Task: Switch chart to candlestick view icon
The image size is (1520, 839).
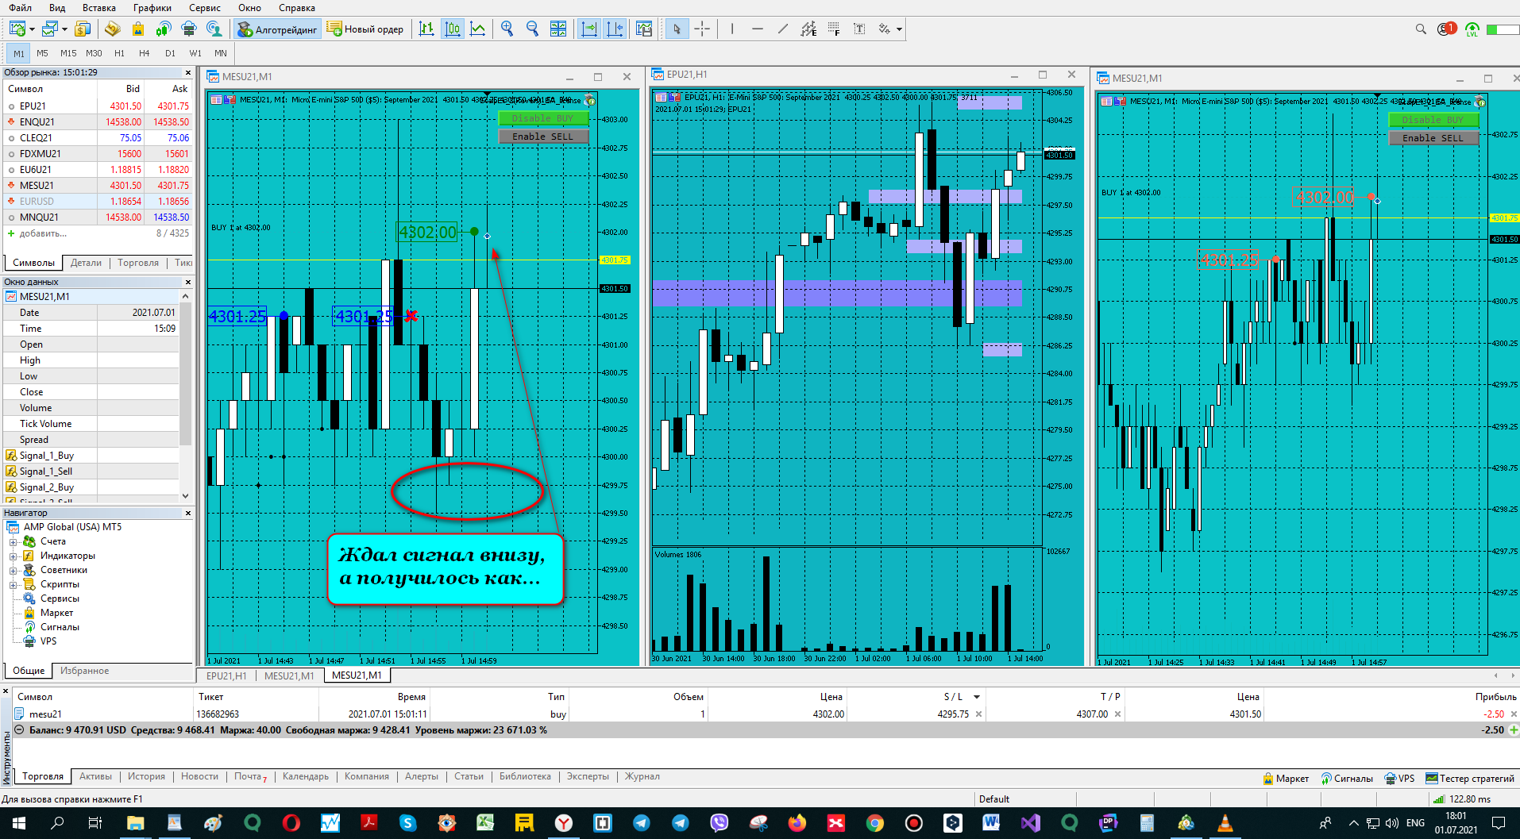Action: pos(453,29)
